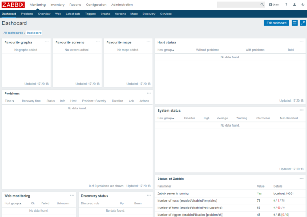Click the 'localhost:10051' details value

point(284,193)
